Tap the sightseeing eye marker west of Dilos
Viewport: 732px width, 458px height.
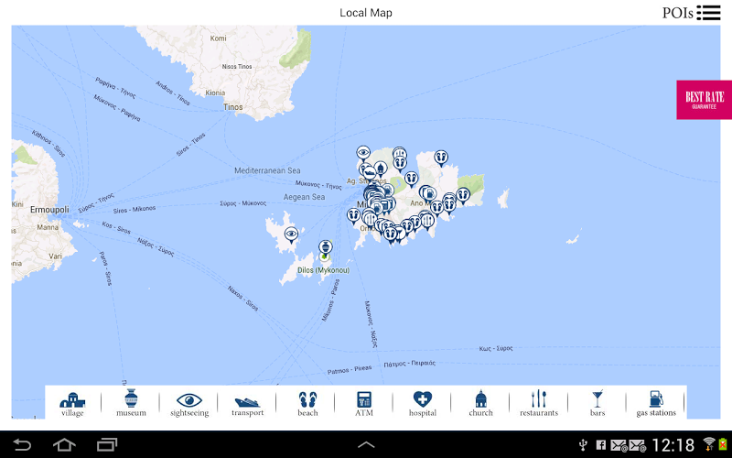click(291, 234)
